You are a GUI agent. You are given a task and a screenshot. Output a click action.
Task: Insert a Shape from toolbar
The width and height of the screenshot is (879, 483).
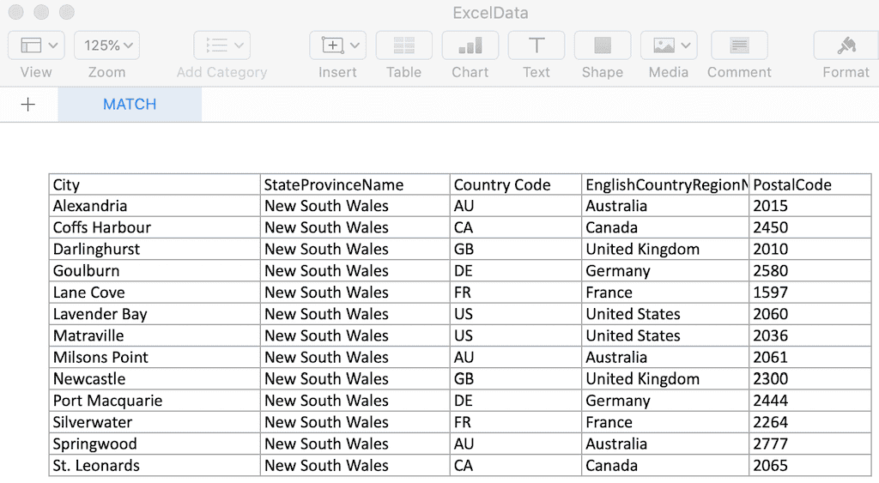pos(602,45)
